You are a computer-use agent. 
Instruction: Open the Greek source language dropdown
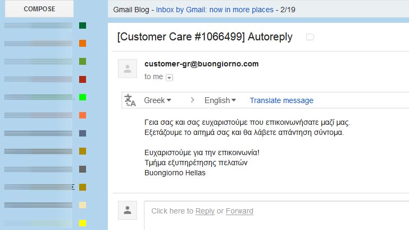[x=158, y=100]
